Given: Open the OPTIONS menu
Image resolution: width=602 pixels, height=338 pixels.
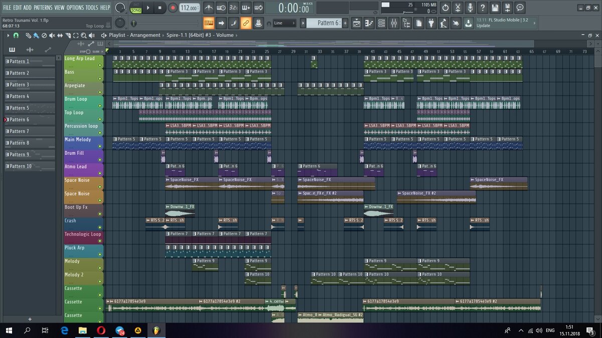Looking at the screenshot, I should (75, 8).
